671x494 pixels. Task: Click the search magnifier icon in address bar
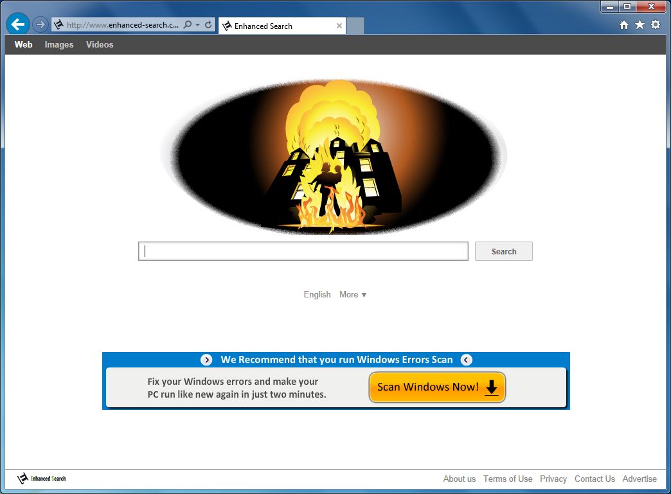pyautogui.click(x=188, y=25)
